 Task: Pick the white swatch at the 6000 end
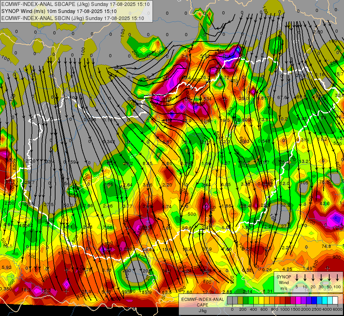(335, 301)
